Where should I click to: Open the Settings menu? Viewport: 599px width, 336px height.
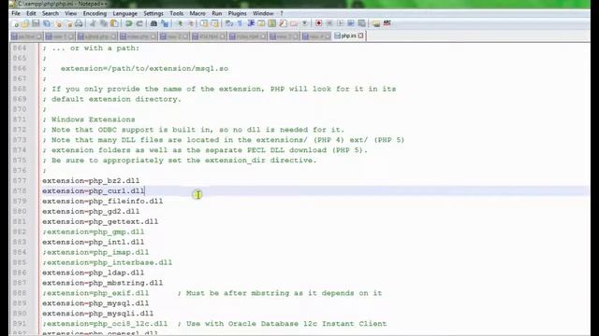pos(153,13)
